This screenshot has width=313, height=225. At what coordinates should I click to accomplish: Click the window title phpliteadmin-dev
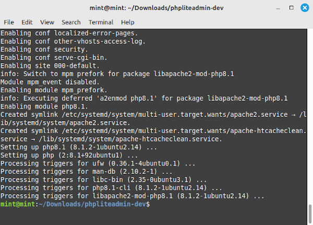click(156, 8)
